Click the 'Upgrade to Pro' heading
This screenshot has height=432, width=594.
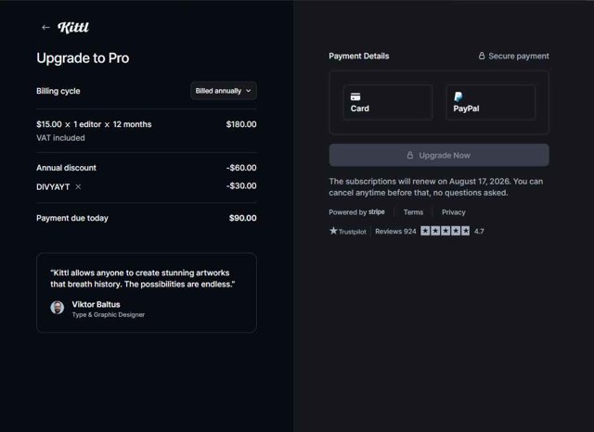point(83,57)
